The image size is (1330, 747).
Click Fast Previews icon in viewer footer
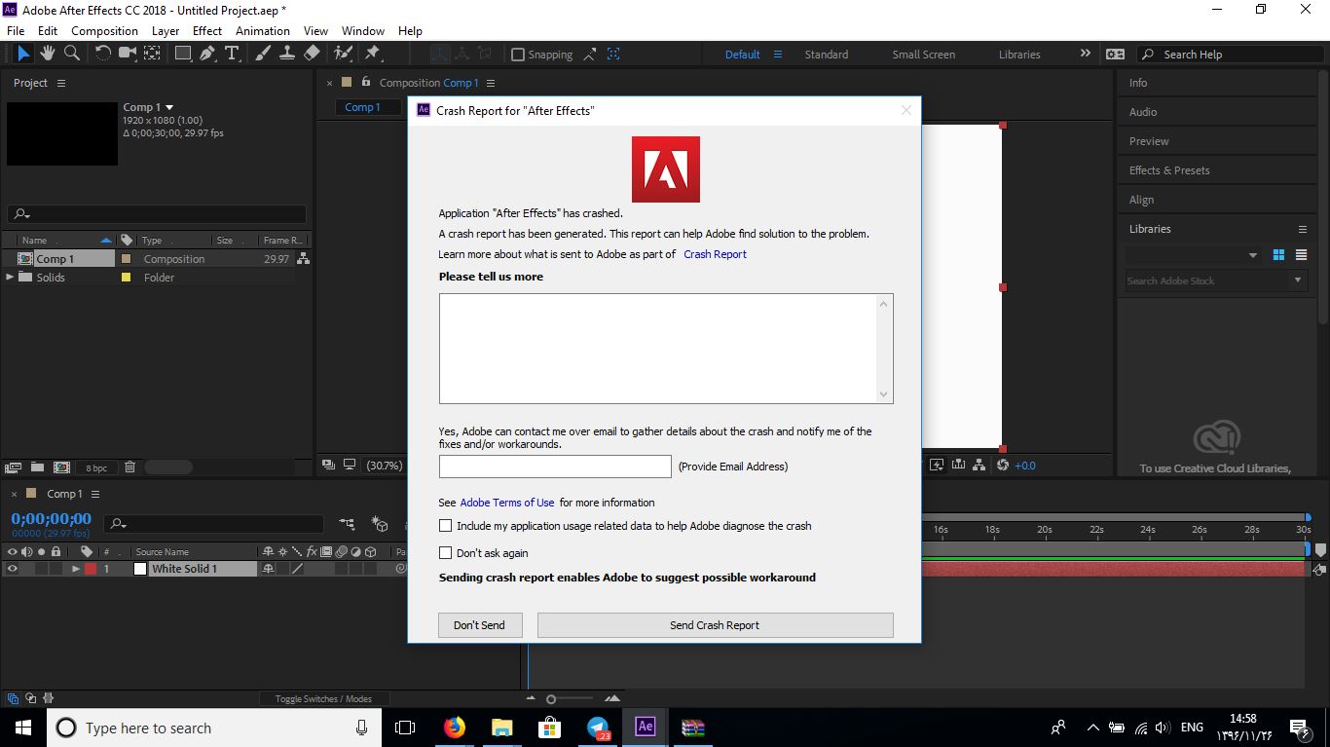coord(937,466)
